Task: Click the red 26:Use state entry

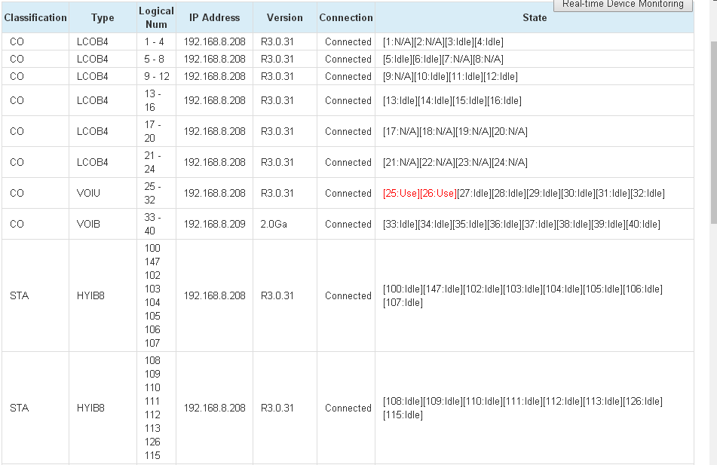Action: pyautogui.click(x=438, y=194)
